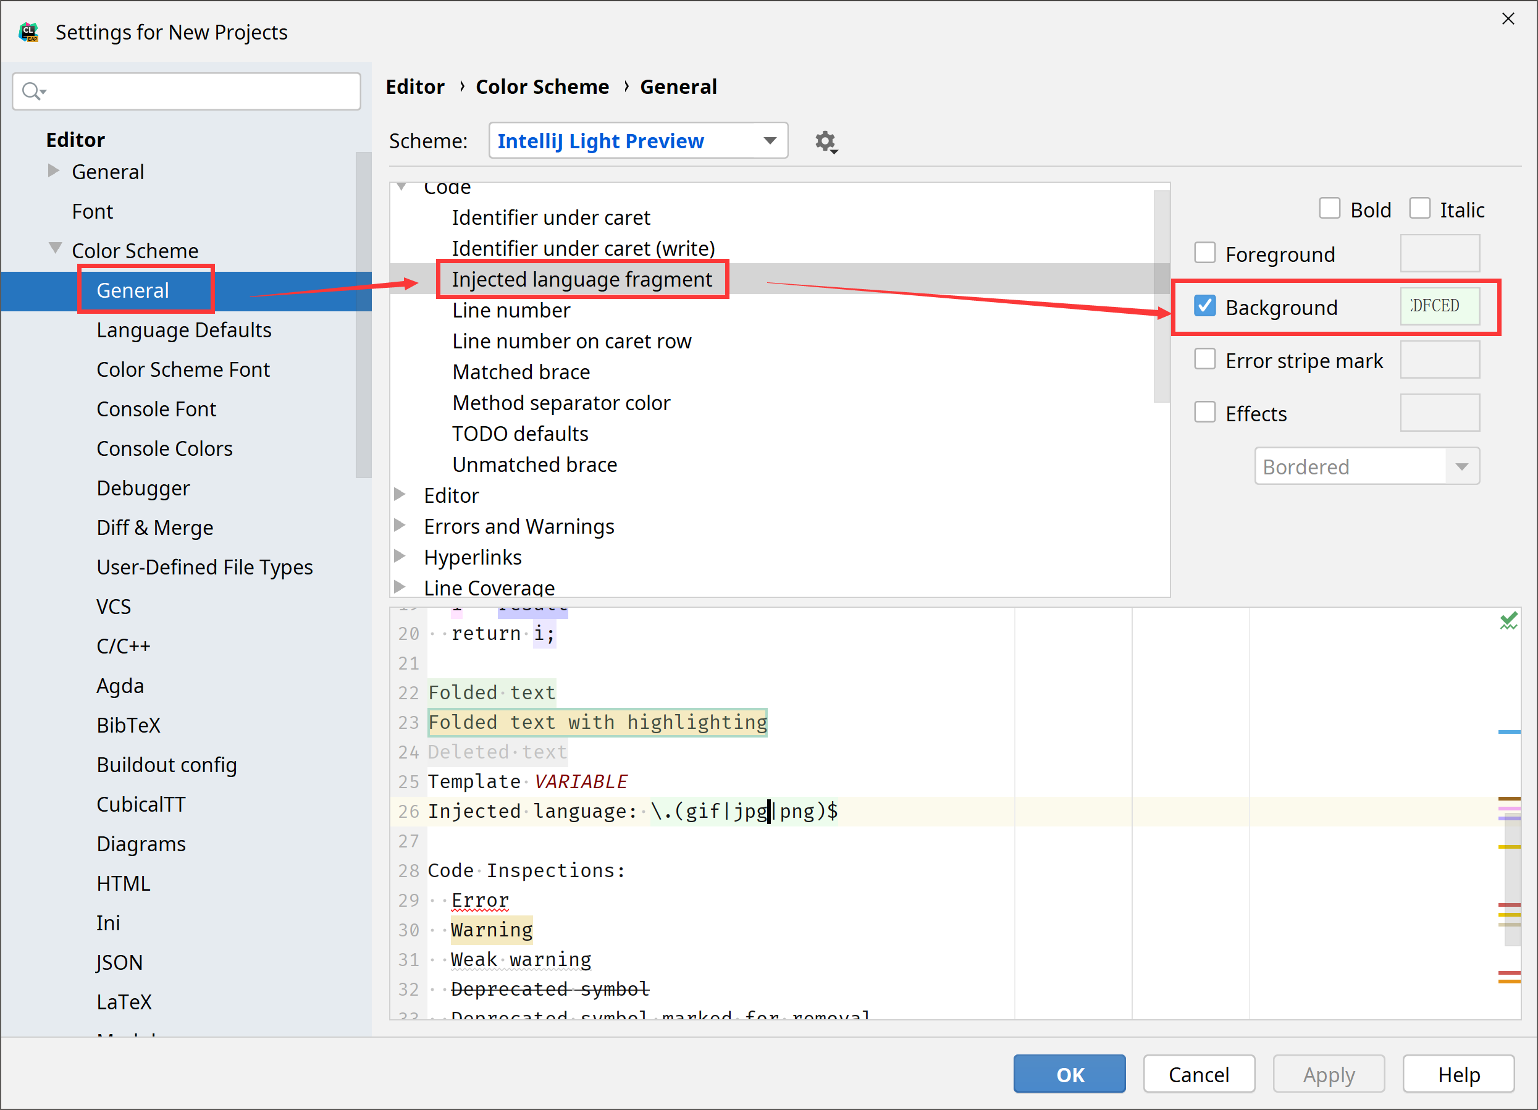1538x1110 pixels.
Task: Open the color scheme settings gear icon
Action: [825, 141]
